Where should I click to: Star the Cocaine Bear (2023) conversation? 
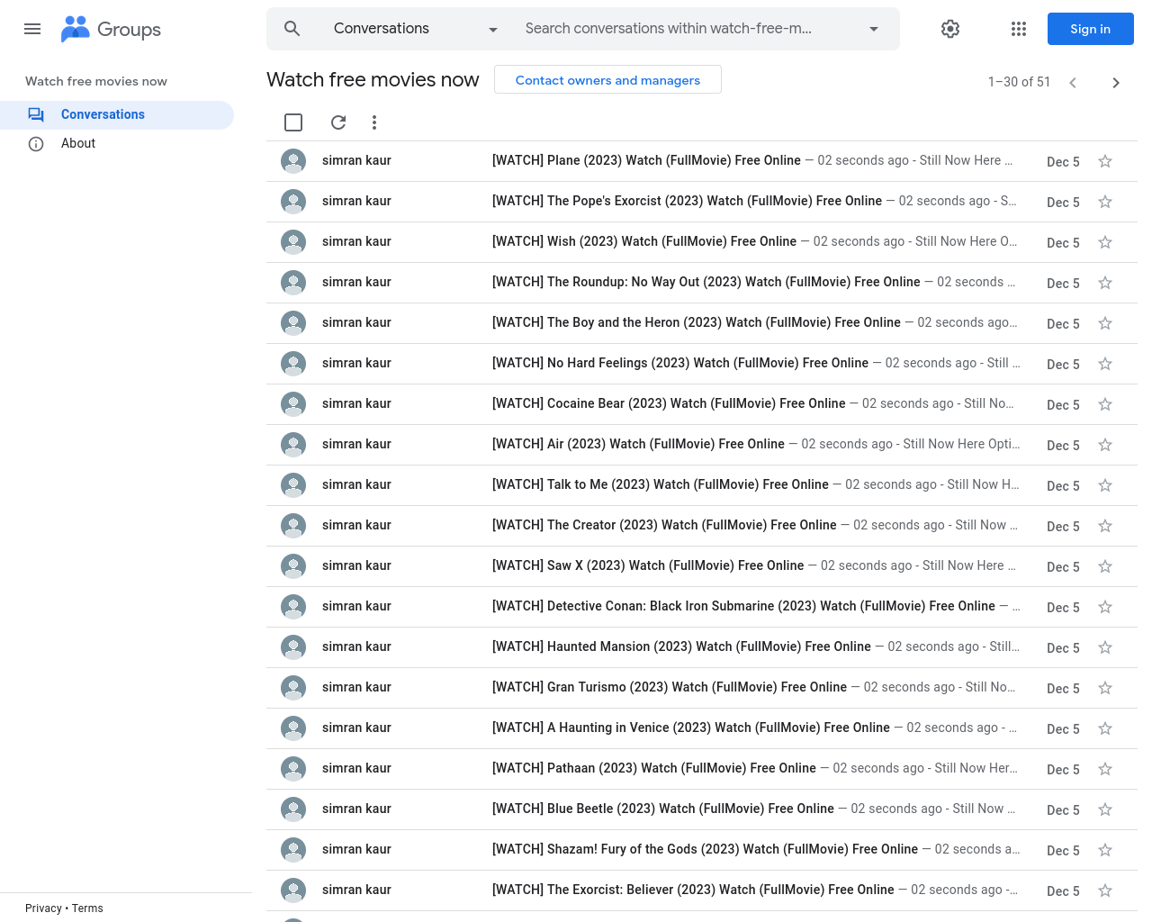click(x=1104, y=405)
